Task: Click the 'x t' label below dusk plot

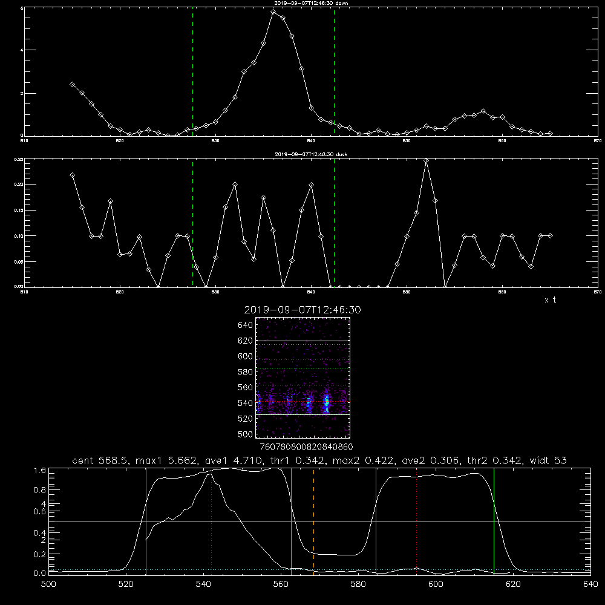Action: (550, 300)
